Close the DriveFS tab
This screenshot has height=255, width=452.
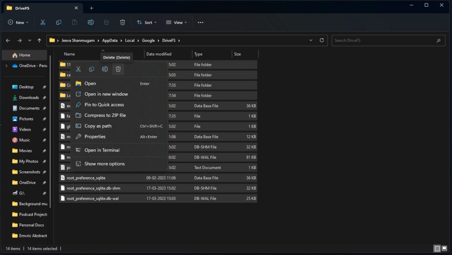[76, 8]
